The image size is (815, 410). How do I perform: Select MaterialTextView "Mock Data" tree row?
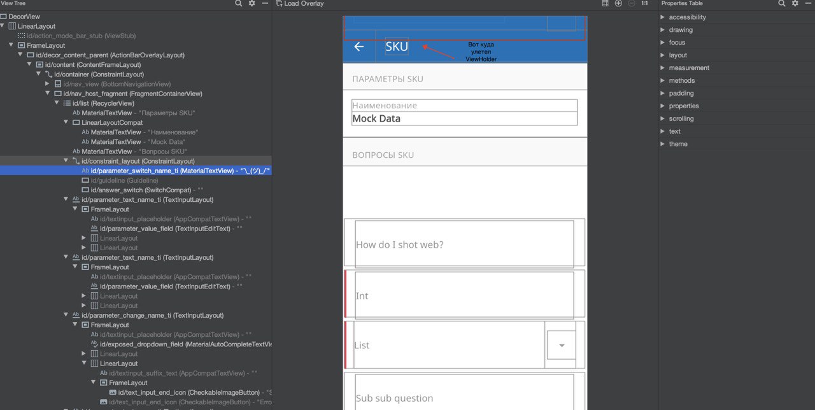(x=136, y=142)
